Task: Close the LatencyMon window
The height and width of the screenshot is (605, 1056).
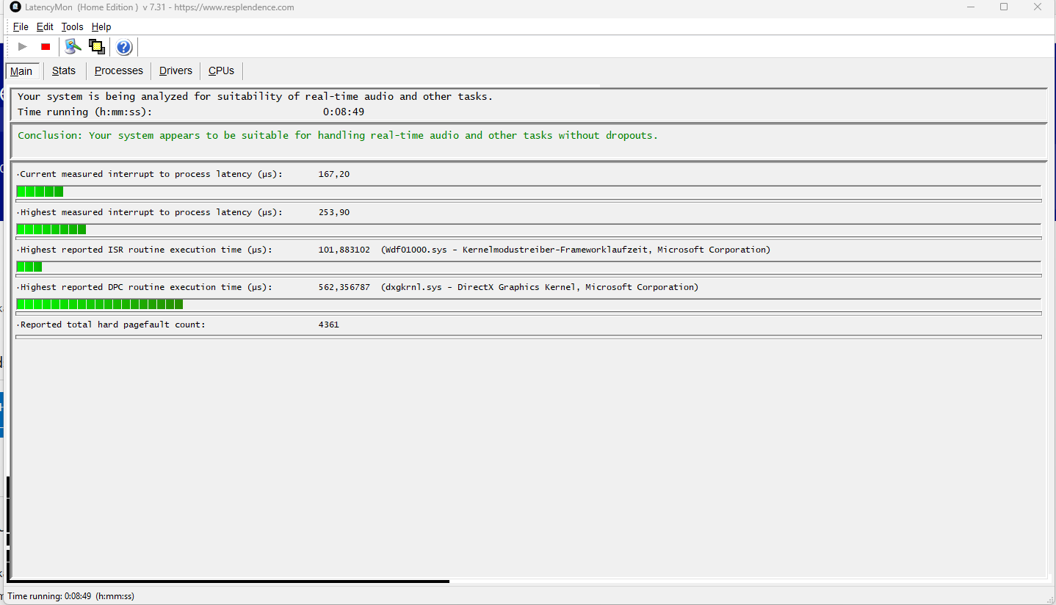Action: (x=1038, y=7)
